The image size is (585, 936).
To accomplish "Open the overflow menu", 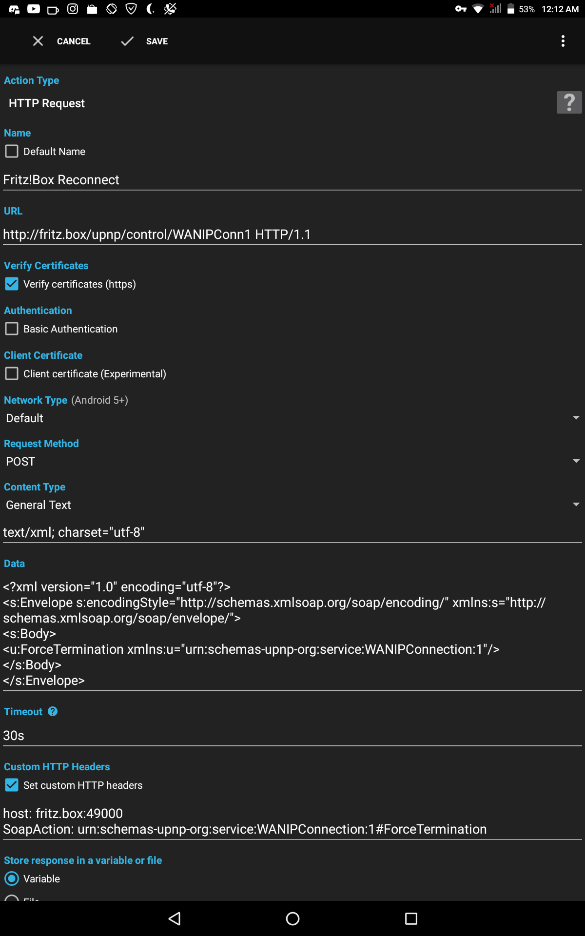I will [x=563, y=41].
